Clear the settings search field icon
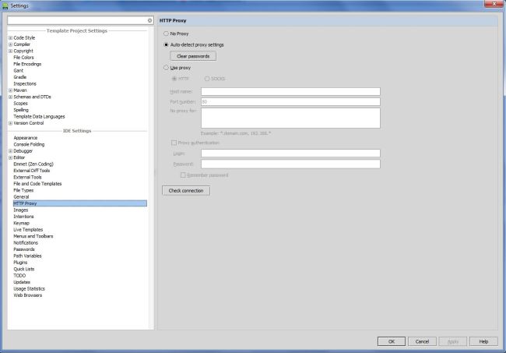Viewport: 506px width, 353px height. [149, 20]
